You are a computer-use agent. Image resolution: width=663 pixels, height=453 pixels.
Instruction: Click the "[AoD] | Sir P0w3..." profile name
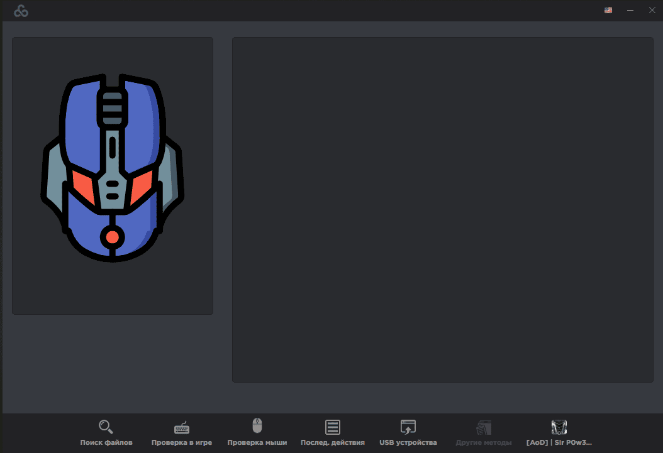[559, 442]
